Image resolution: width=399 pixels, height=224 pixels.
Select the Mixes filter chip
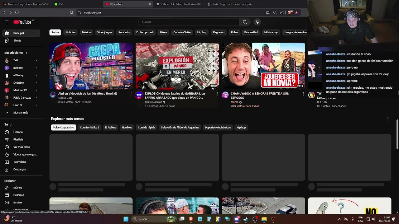(163, 32)
